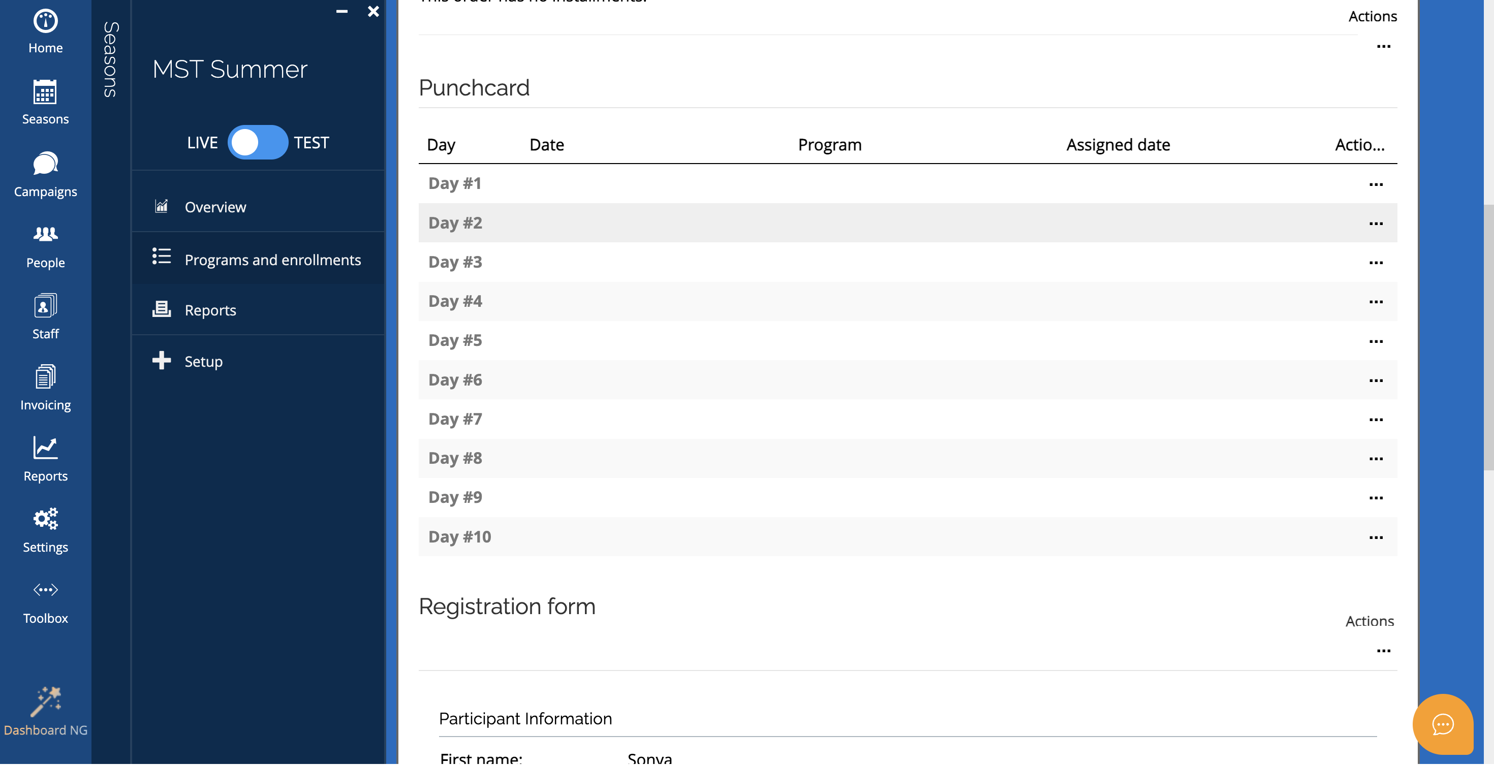Open Staff badge icon
Image resolution: width=1494 pixels, height=765 pixels.
[x=45, y=306]
